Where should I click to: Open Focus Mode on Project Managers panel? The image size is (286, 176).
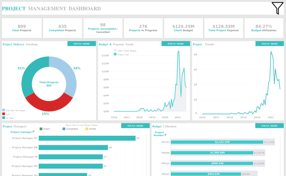[x=135, y=126]
